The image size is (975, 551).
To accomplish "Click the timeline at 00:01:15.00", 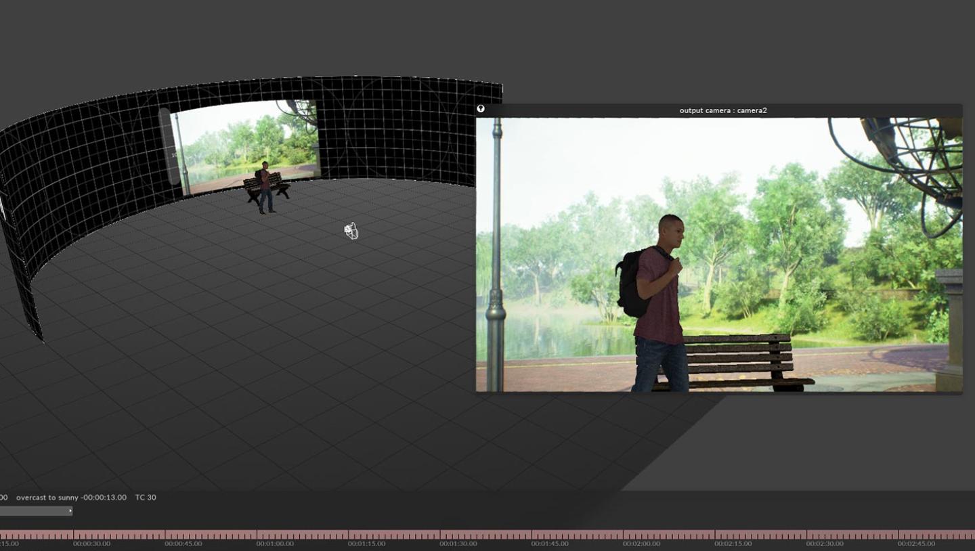I will tap(366, 544).
